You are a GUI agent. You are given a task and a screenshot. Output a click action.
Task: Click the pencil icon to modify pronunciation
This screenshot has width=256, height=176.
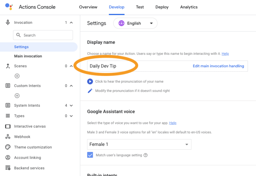click(x=90, y=91)
